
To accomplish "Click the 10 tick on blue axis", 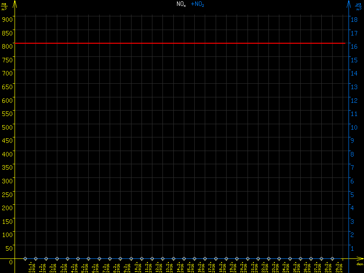I will click(x=353, y=127).
